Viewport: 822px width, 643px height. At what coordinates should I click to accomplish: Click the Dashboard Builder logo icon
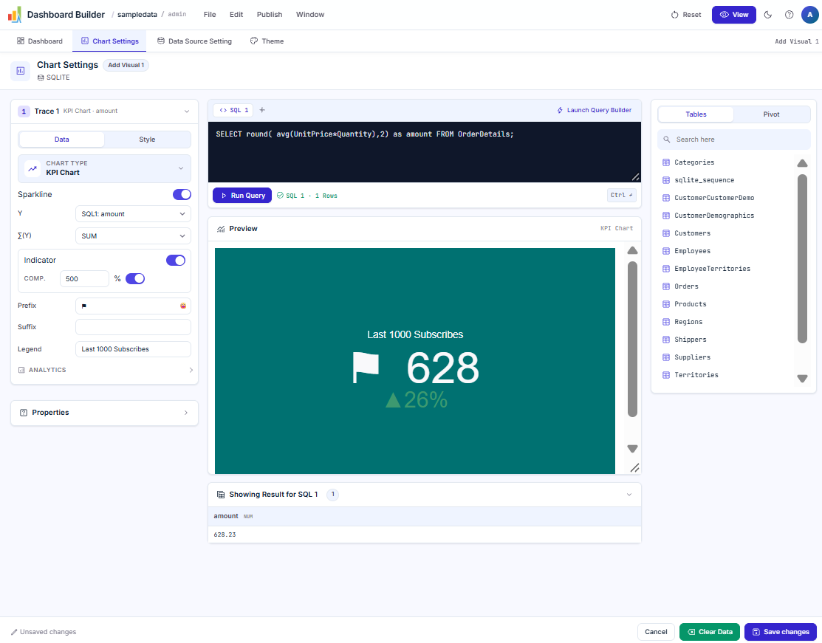15,15
